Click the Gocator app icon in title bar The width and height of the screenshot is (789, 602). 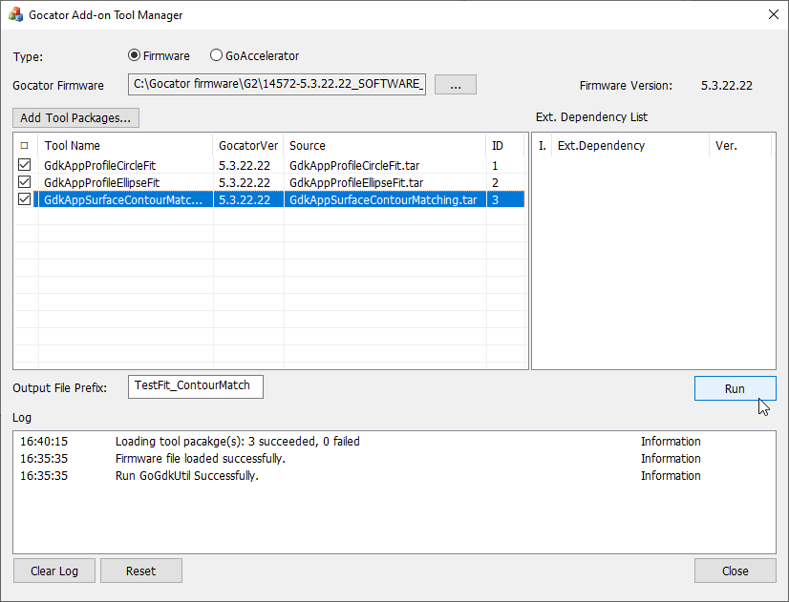[x=15, y=14]
